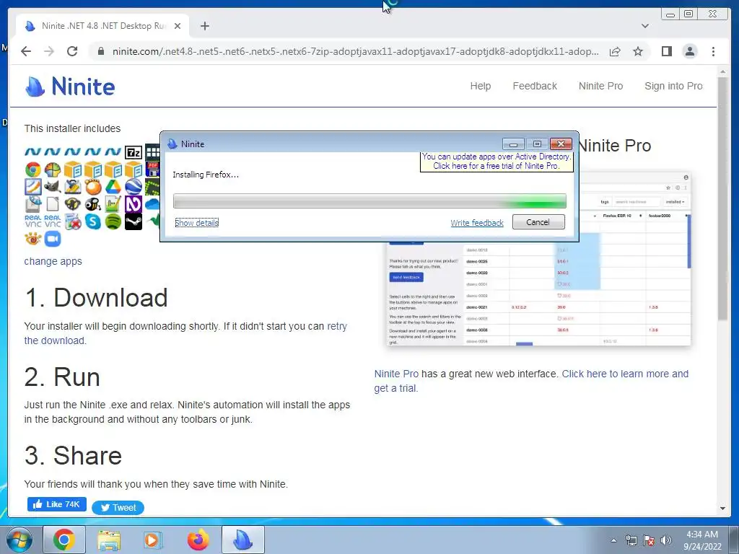739x554 pixels.
Task: Click the Zoom camera icon
Action: [x=53, y=239]
